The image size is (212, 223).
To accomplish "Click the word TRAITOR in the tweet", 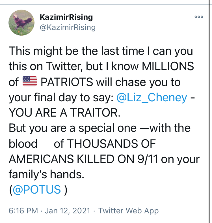I will tap(95, 113).
